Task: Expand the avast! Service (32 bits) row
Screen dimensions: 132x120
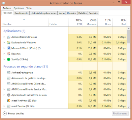Action: point(4,106)
